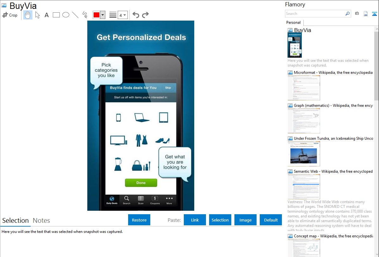Select the Crop tool

click(10, 15)
